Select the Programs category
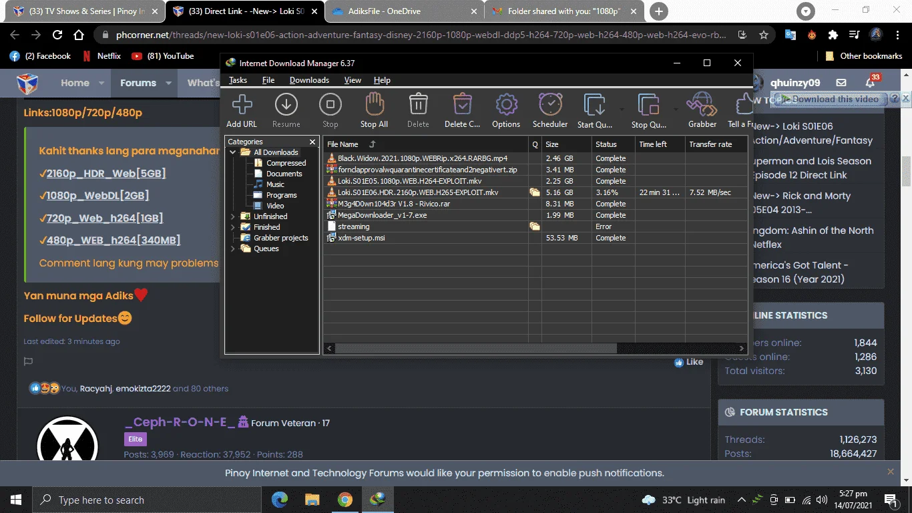Viewport: 912px width, 513px height. [x=281, y=195]
